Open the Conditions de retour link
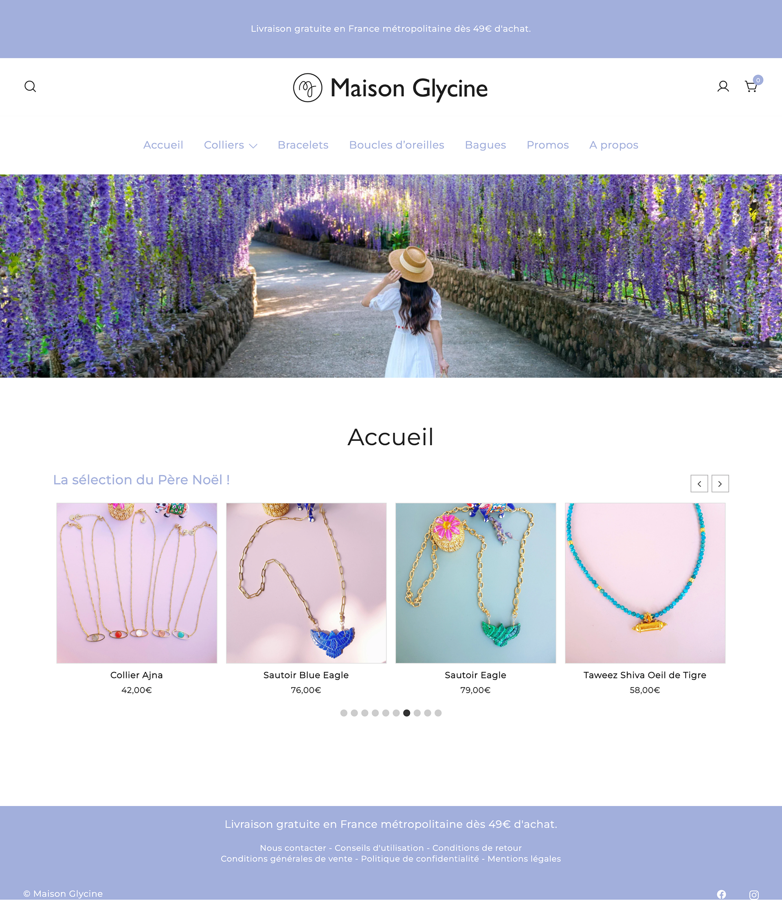782x902 pixels. click(477, 848)
